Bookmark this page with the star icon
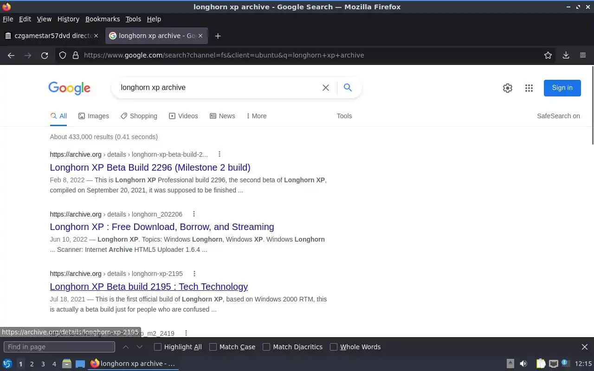Image resolution: width=594 pixels, height=371 pixels. coord(548,55)
